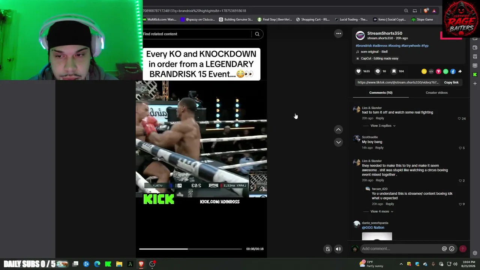480x270 pixels.
Task: Go to the next video with the down arrow
Action: pos(338,142)
